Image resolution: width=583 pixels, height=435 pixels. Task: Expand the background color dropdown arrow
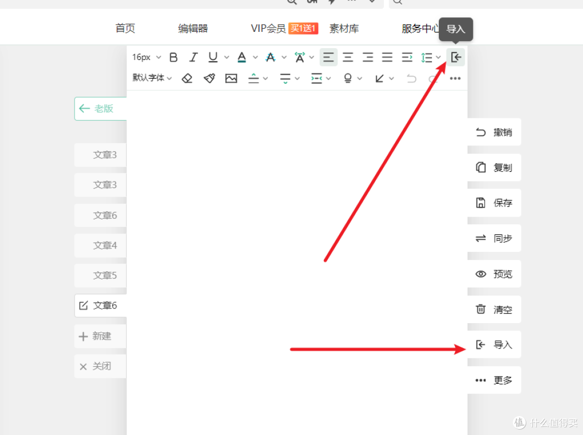[x=284, y=57]
